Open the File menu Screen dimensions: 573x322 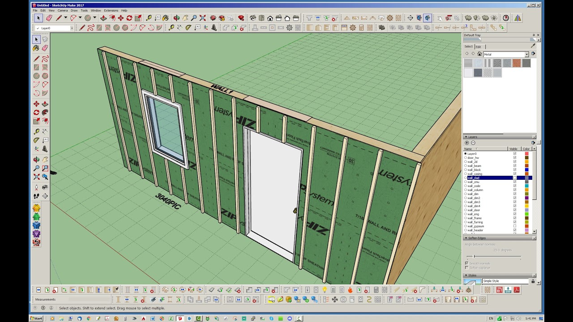click(35, 10)
